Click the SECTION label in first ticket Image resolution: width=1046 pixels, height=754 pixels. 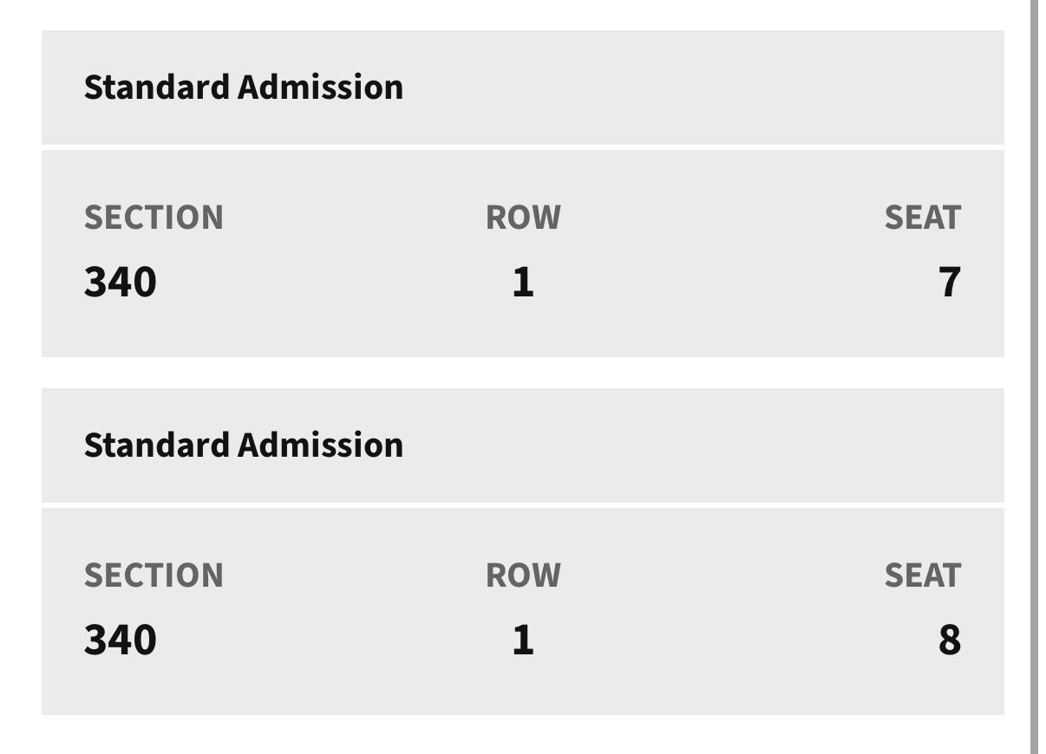(154, 218)
